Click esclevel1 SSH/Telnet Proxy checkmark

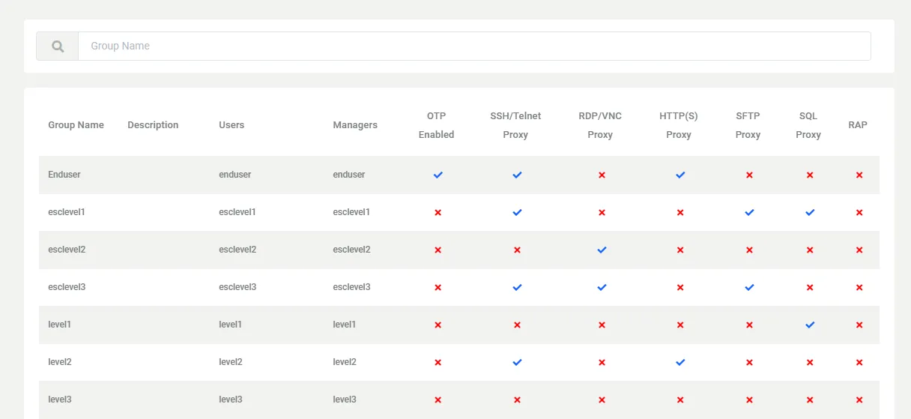517,212
